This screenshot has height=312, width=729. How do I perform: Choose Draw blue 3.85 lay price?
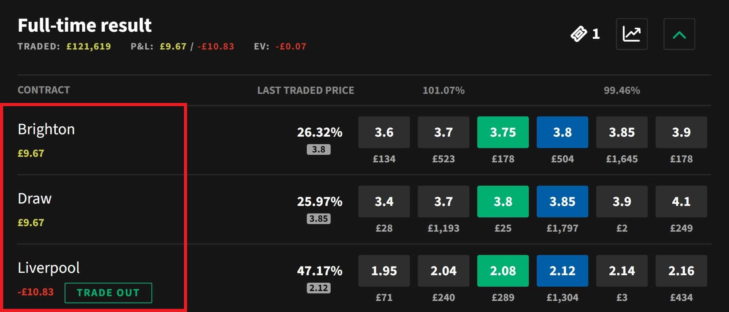(562, 202)
